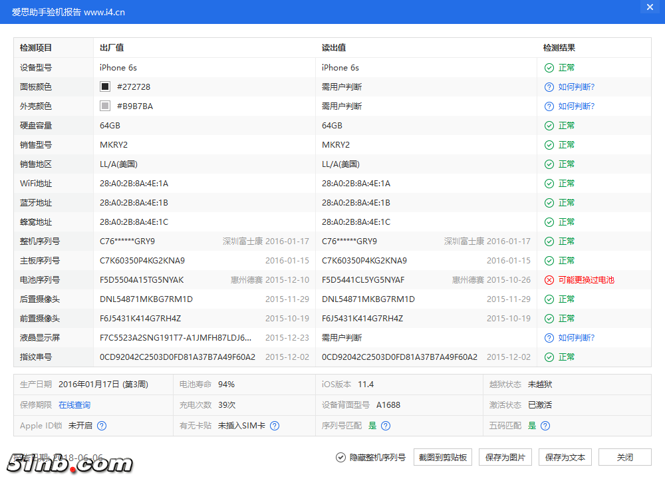Image resolution: width=665 pixels, height=479 pixels.
Task: Click the question icon on 液晶显示屏 row
Action: coord(549,337)
